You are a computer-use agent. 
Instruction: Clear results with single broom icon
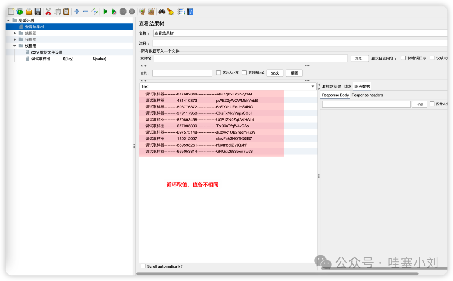(142, 12)
